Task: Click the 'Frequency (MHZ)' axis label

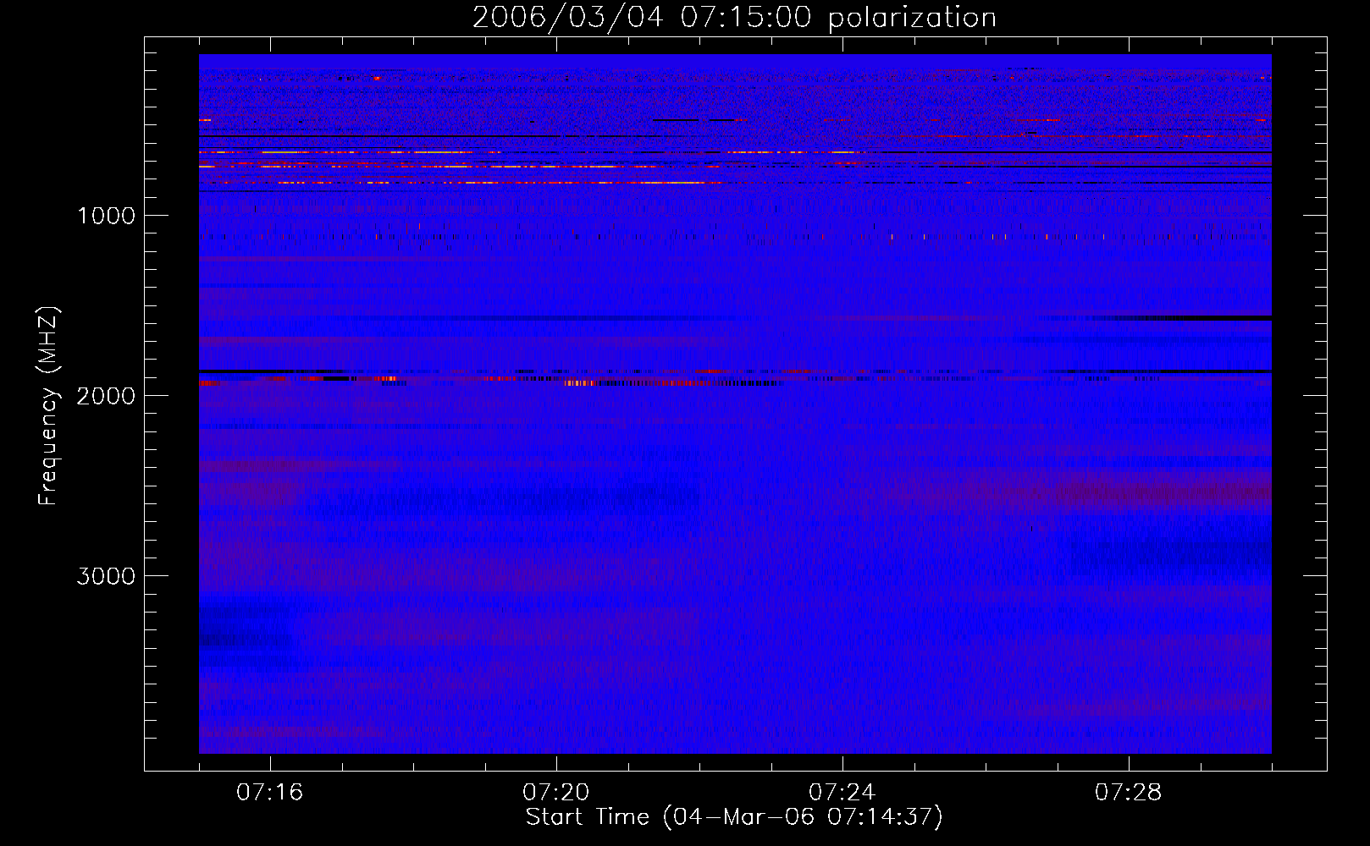Action: coord(49,406)
